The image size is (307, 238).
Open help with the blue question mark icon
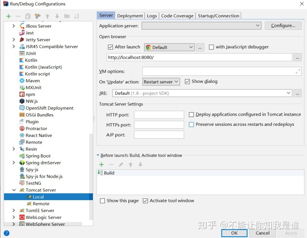coord(6,233)
